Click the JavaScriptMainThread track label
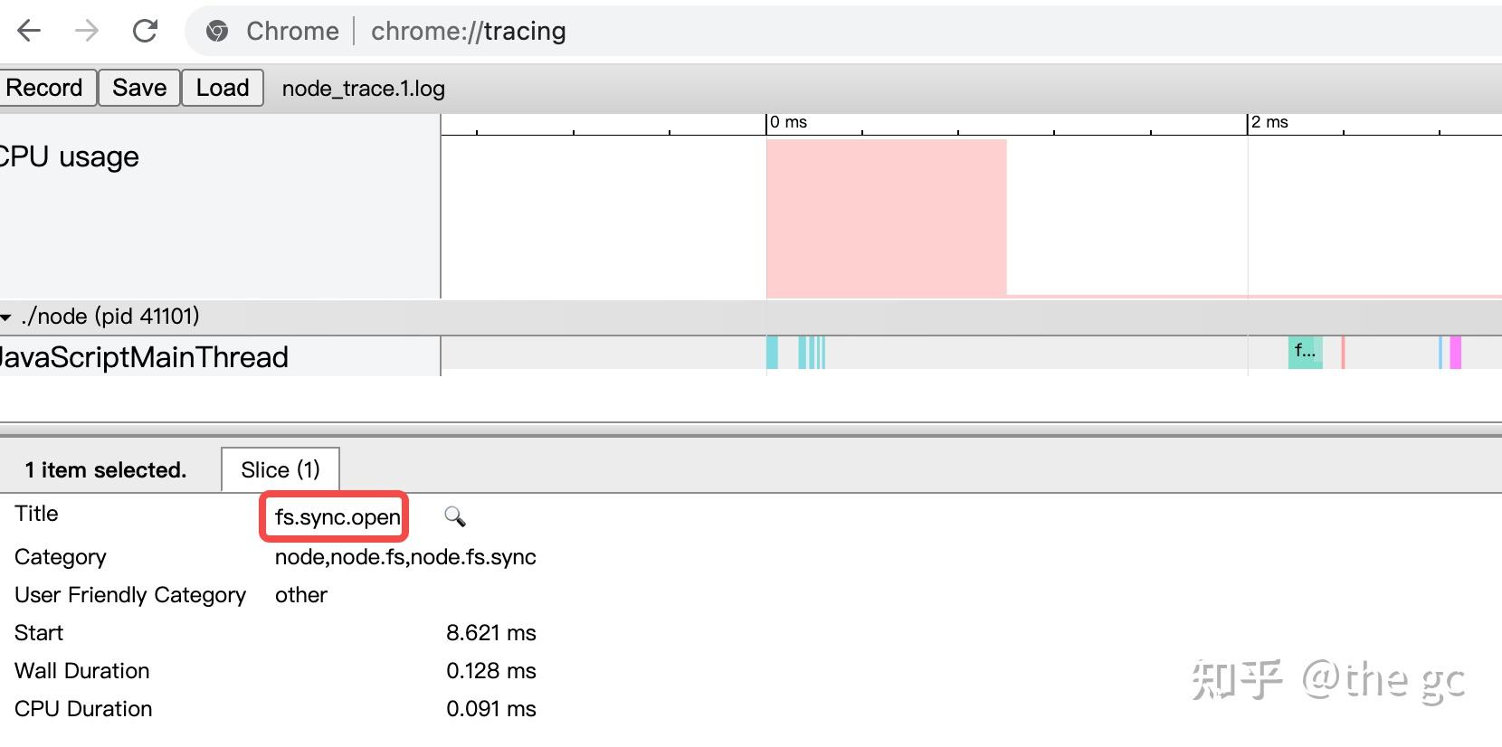 pyautogui.click(x=145, y=357)
